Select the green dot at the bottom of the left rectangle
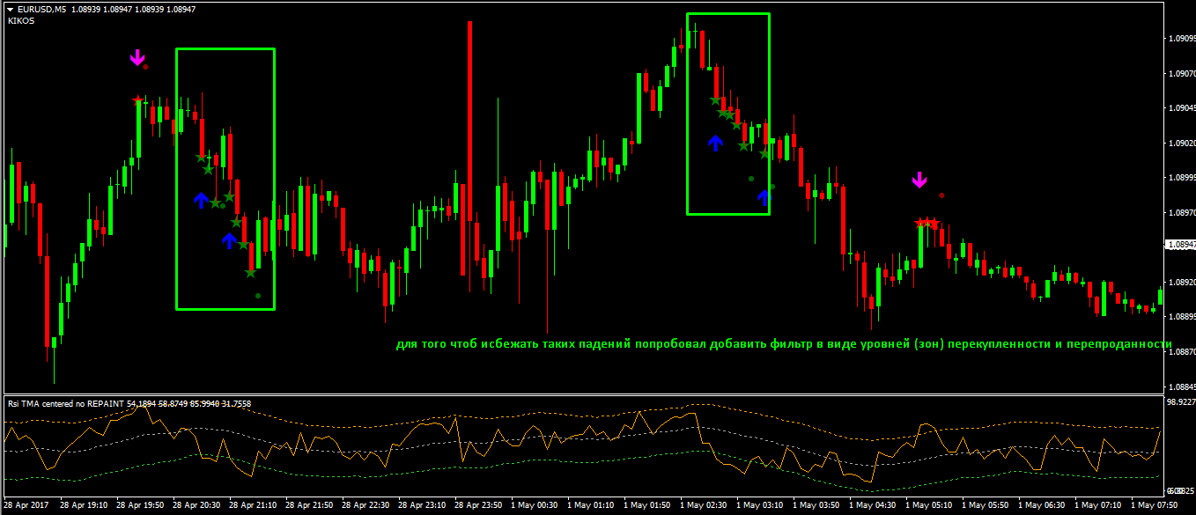The height and width of the screenshot is (515, 1196). point(258,296)
